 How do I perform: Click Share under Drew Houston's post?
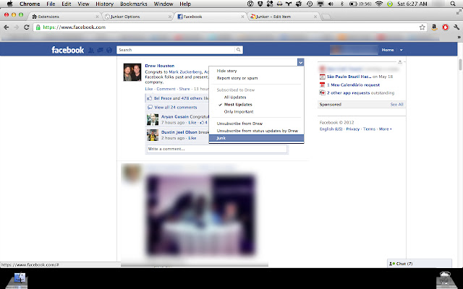[x=184, y=89]
